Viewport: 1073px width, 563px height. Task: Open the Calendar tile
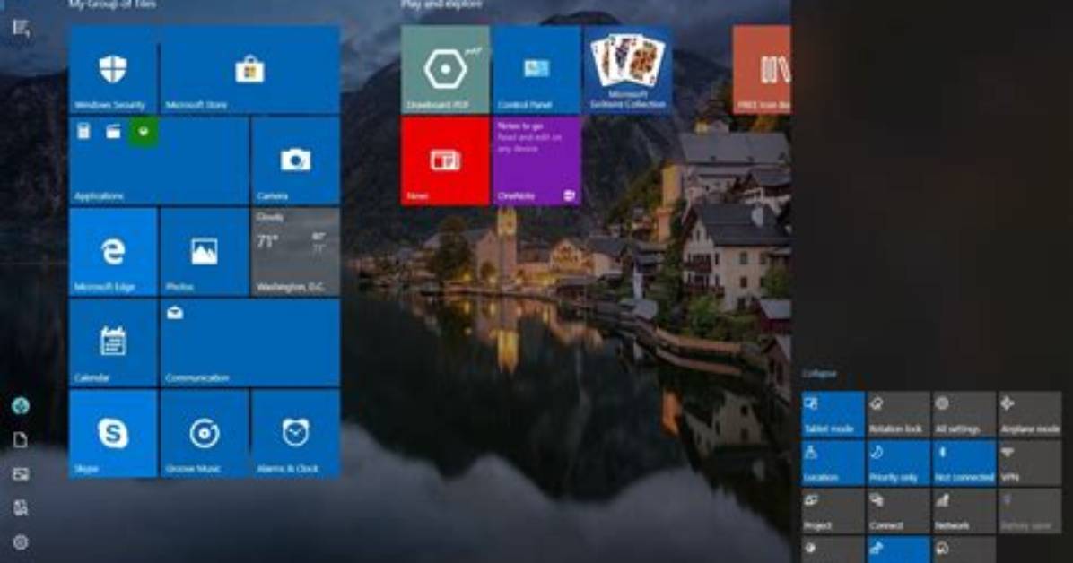tap(113, 342)
